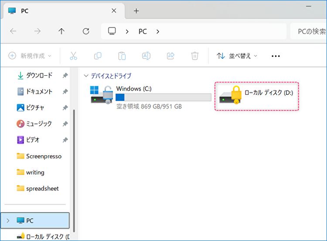Image resolution: width=327 pixels, height=241 pixels.
Task: Open a new tab with plus button
Action: (136, 11)
